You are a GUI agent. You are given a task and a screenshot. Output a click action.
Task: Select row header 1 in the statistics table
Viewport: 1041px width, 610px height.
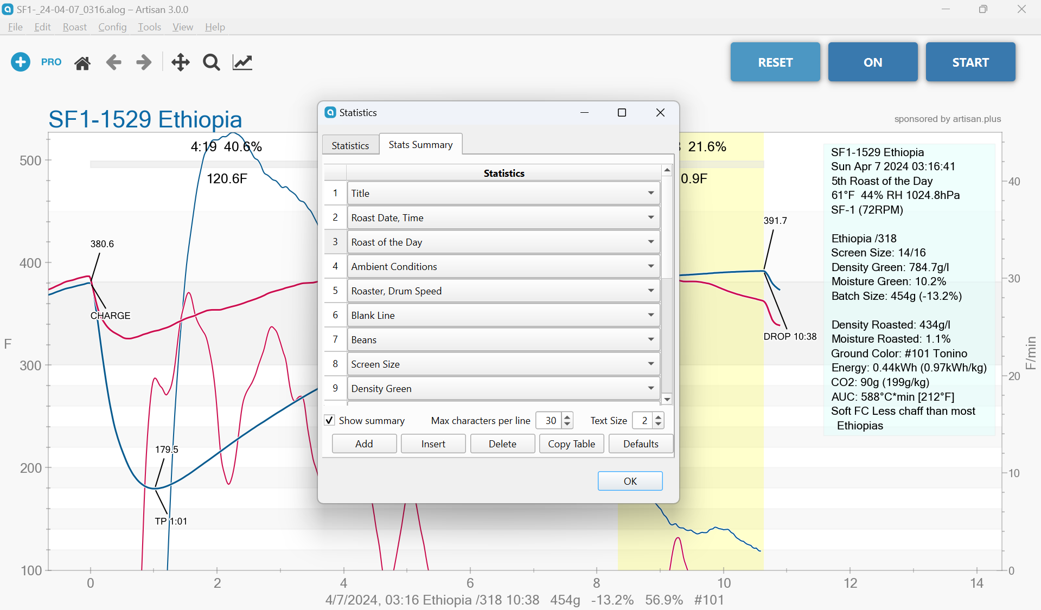[335, 193]
